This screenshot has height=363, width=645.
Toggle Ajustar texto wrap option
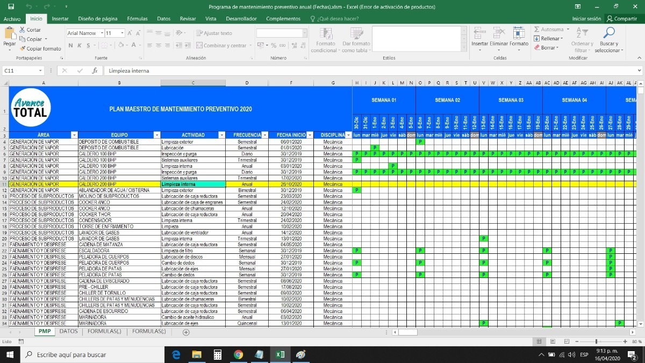[214, 33]
